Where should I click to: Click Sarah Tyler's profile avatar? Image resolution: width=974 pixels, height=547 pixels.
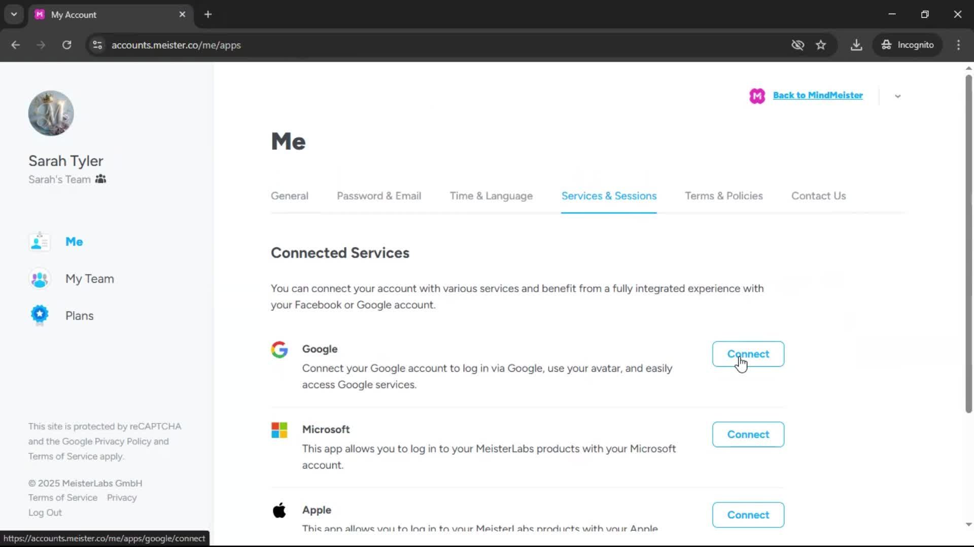tap(51, 113)
